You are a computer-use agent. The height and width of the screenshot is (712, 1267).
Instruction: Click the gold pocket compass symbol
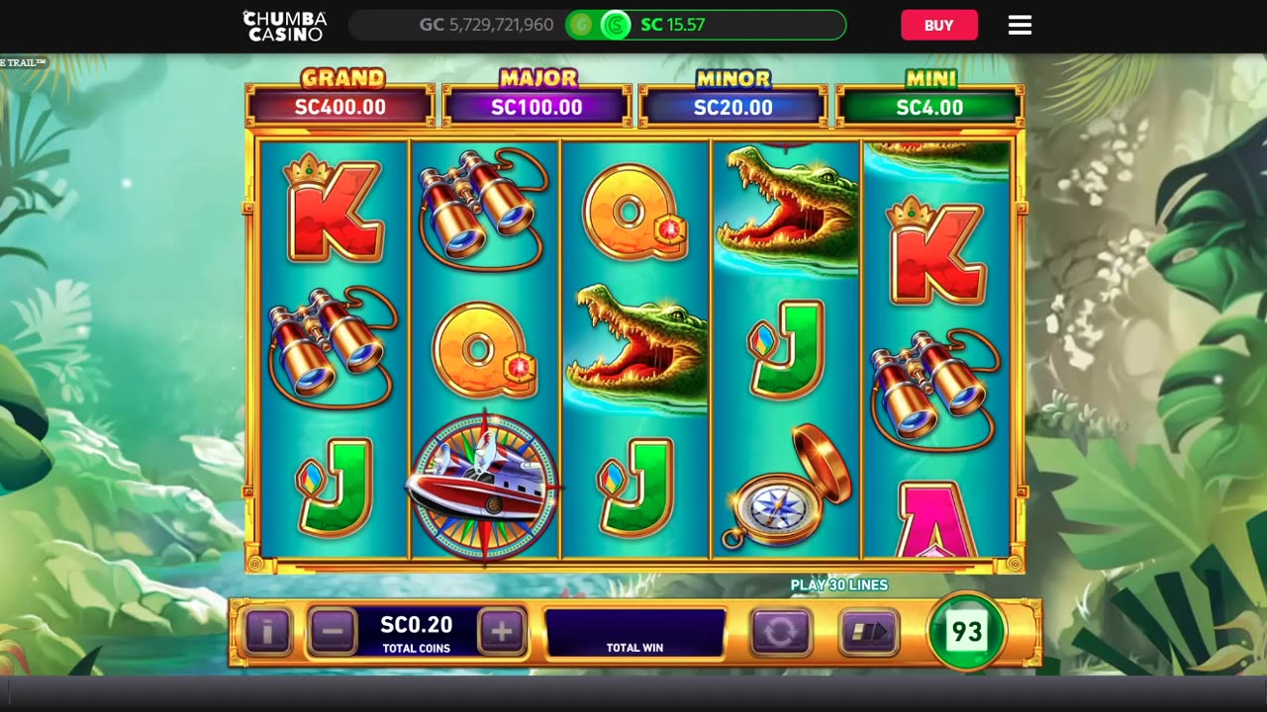tap(787, 488)
